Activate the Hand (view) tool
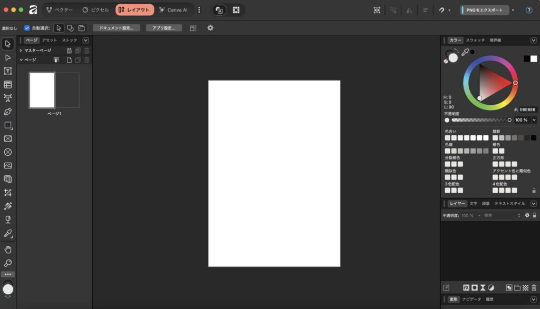The height and width of the screenshot is (309, 540). point(8,249)
